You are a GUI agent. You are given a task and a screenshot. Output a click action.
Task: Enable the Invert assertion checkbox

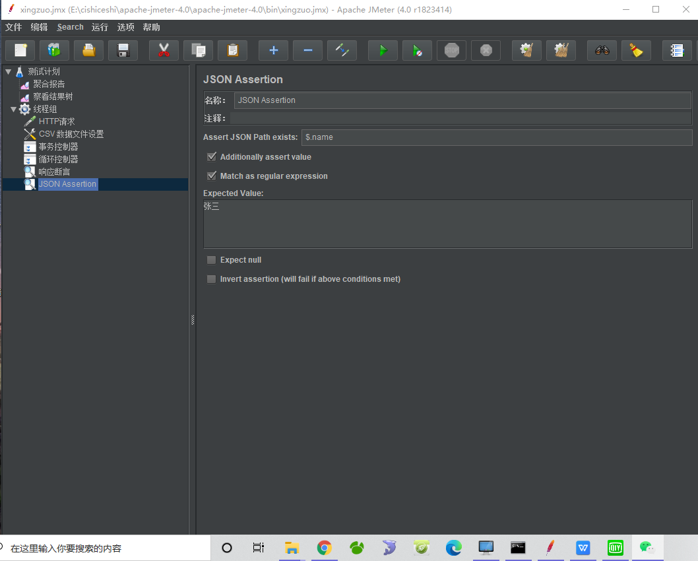pyautogui.click(x=212, y=279)
